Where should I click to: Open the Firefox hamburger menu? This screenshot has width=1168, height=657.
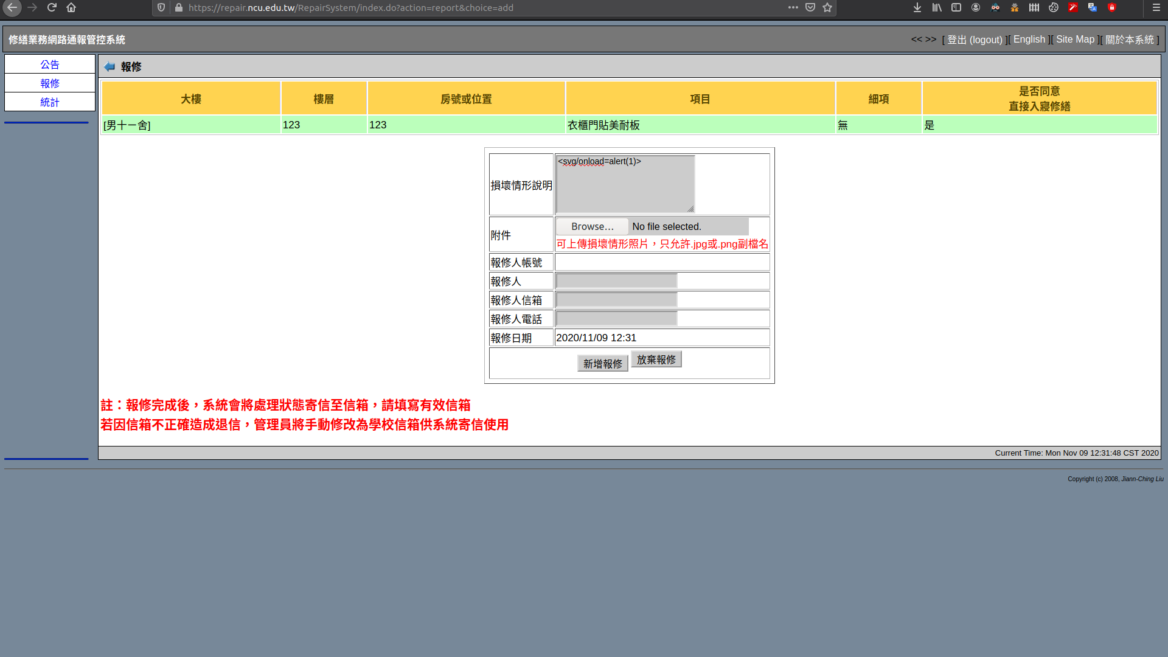(1156, 7)
